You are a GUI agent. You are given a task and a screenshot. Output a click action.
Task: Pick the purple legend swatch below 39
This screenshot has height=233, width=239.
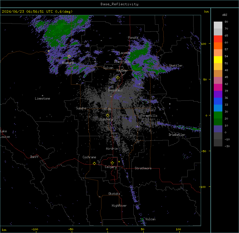point(218,94)
